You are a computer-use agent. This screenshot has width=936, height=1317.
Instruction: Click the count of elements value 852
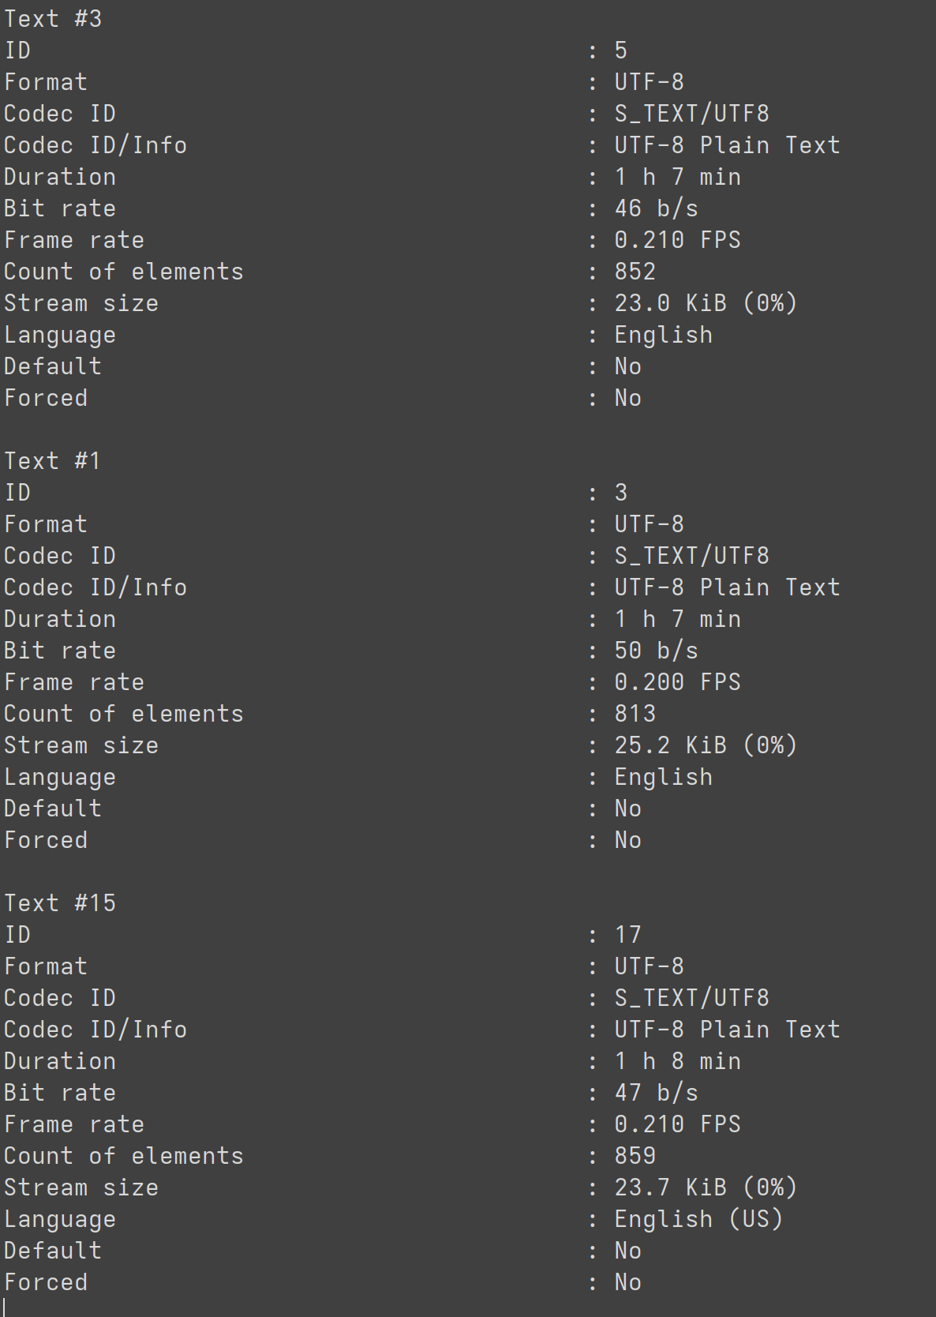[635, 272]
